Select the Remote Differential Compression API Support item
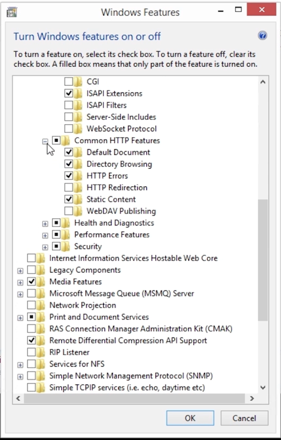Image resolution: width=281 pixels, height=440 pixels. tap(128, 341)
